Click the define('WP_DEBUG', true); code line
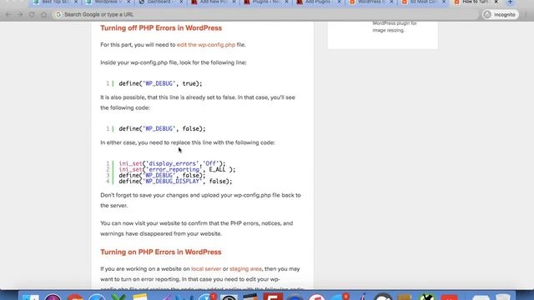 click(160, 83)
